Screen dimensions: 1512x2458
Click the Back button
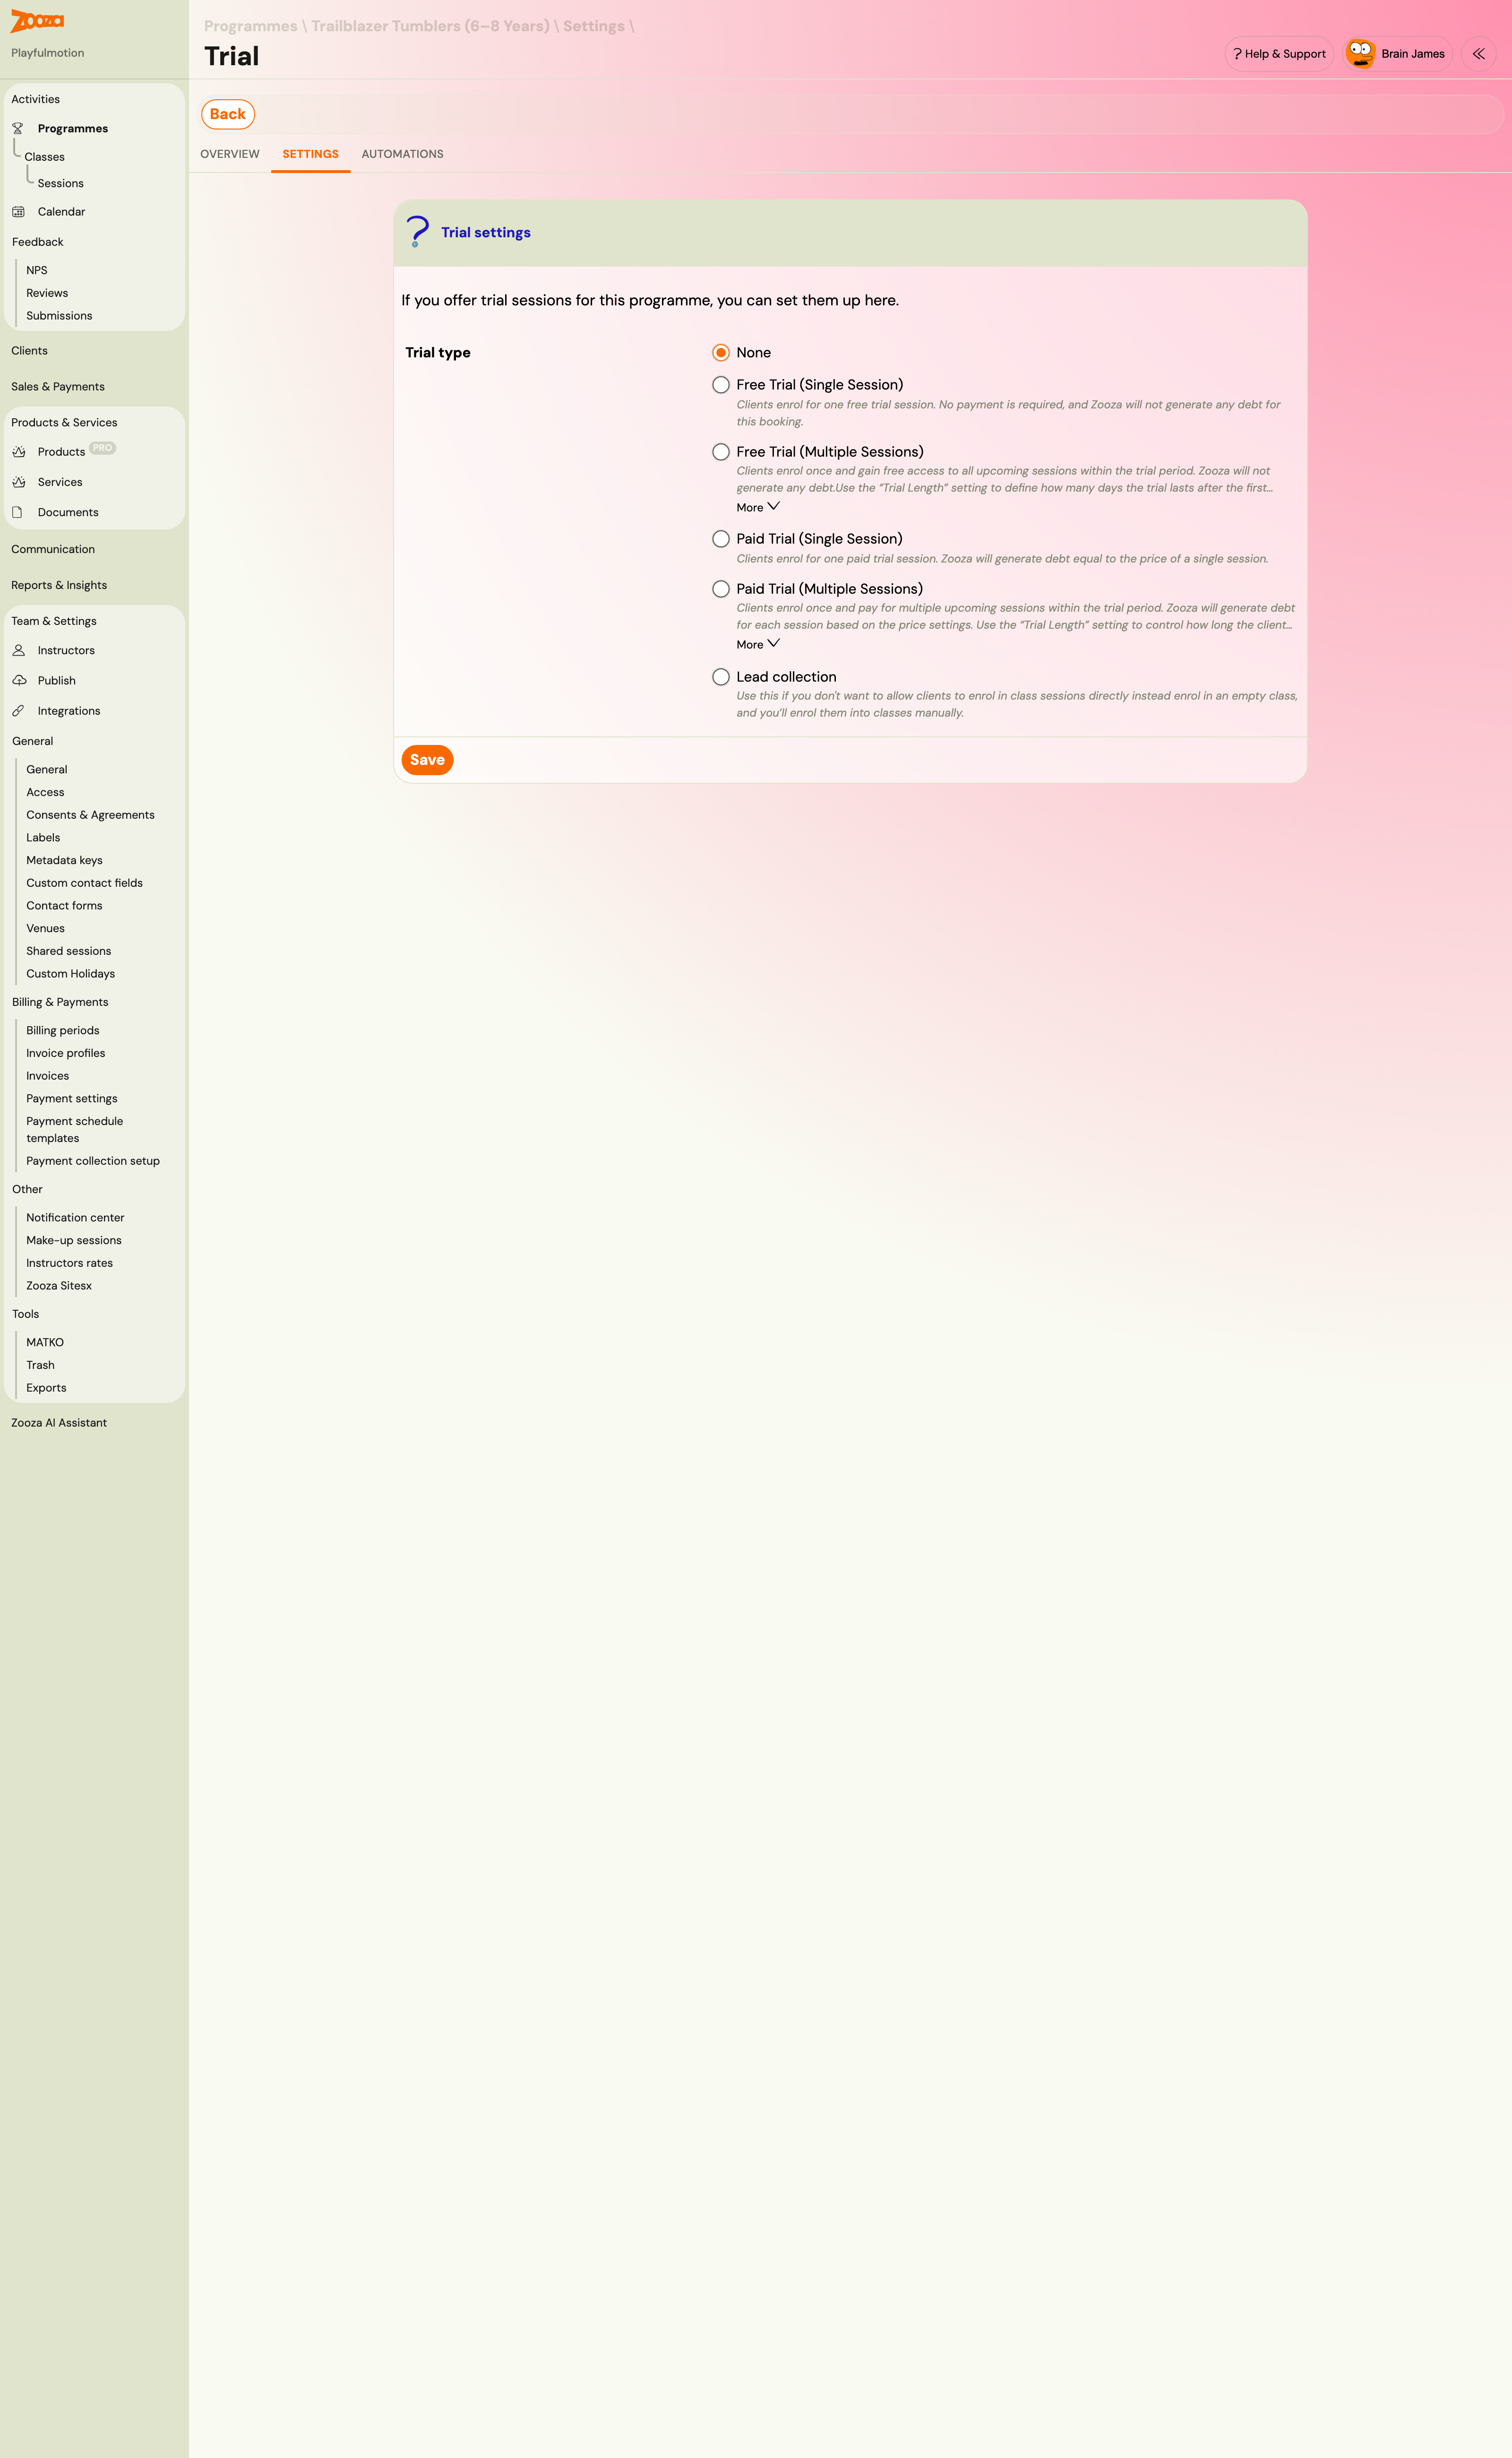[228, 114]
